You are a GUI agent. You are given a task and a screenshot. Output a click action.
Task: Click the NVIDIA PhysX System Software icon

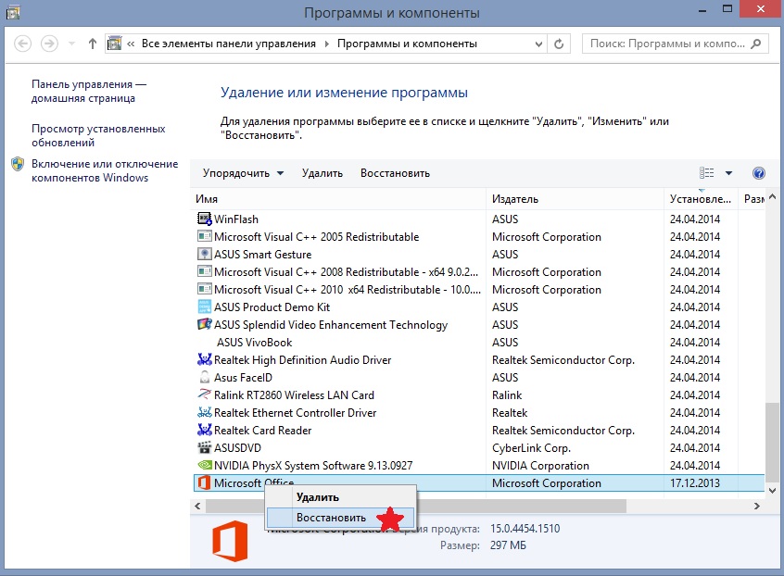205,465
